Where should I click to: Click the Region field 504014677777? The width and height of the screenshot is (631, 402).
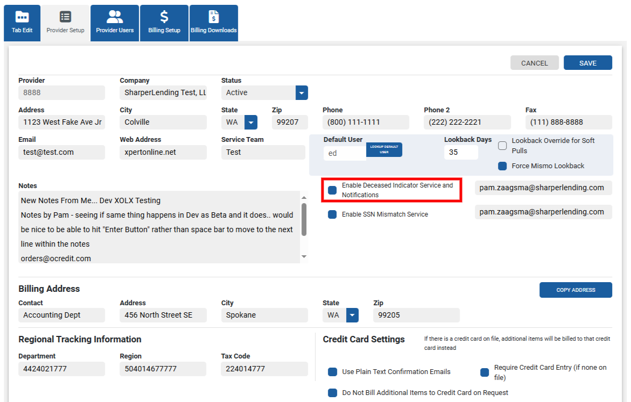[x=163, y=369]
